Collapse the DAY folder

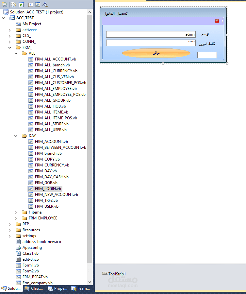[16, 136]
